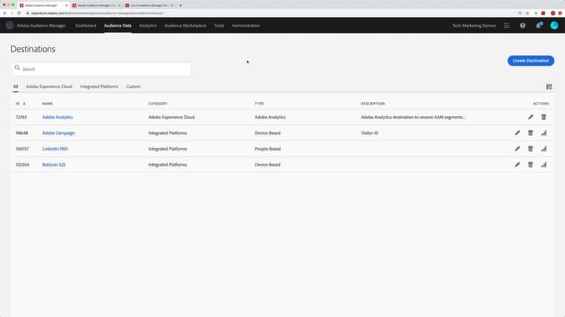This screenshot has width=565, height=317.
Task: Open the Tools menu
Action: point(219,26)
